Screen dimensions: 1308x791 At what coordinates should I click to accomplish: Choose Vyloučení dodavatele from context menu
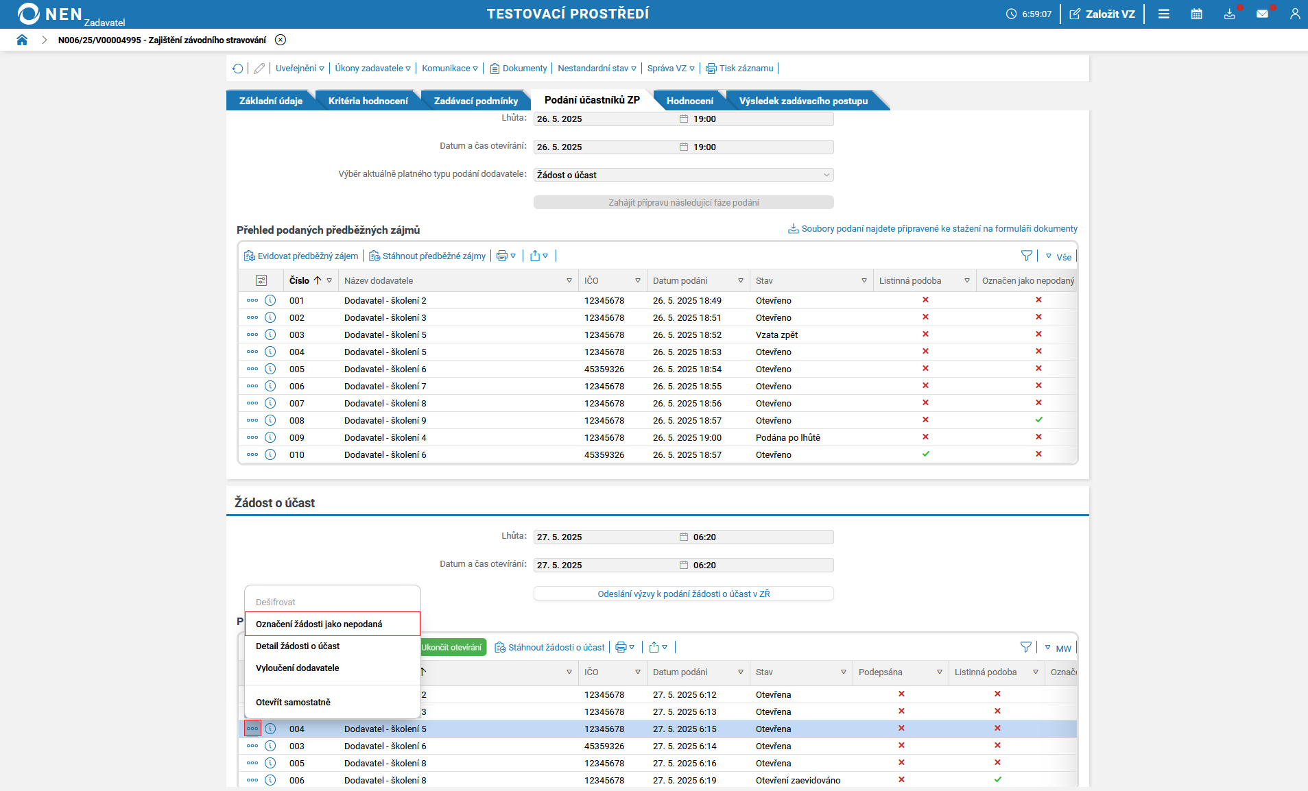[x=297, y=668]
